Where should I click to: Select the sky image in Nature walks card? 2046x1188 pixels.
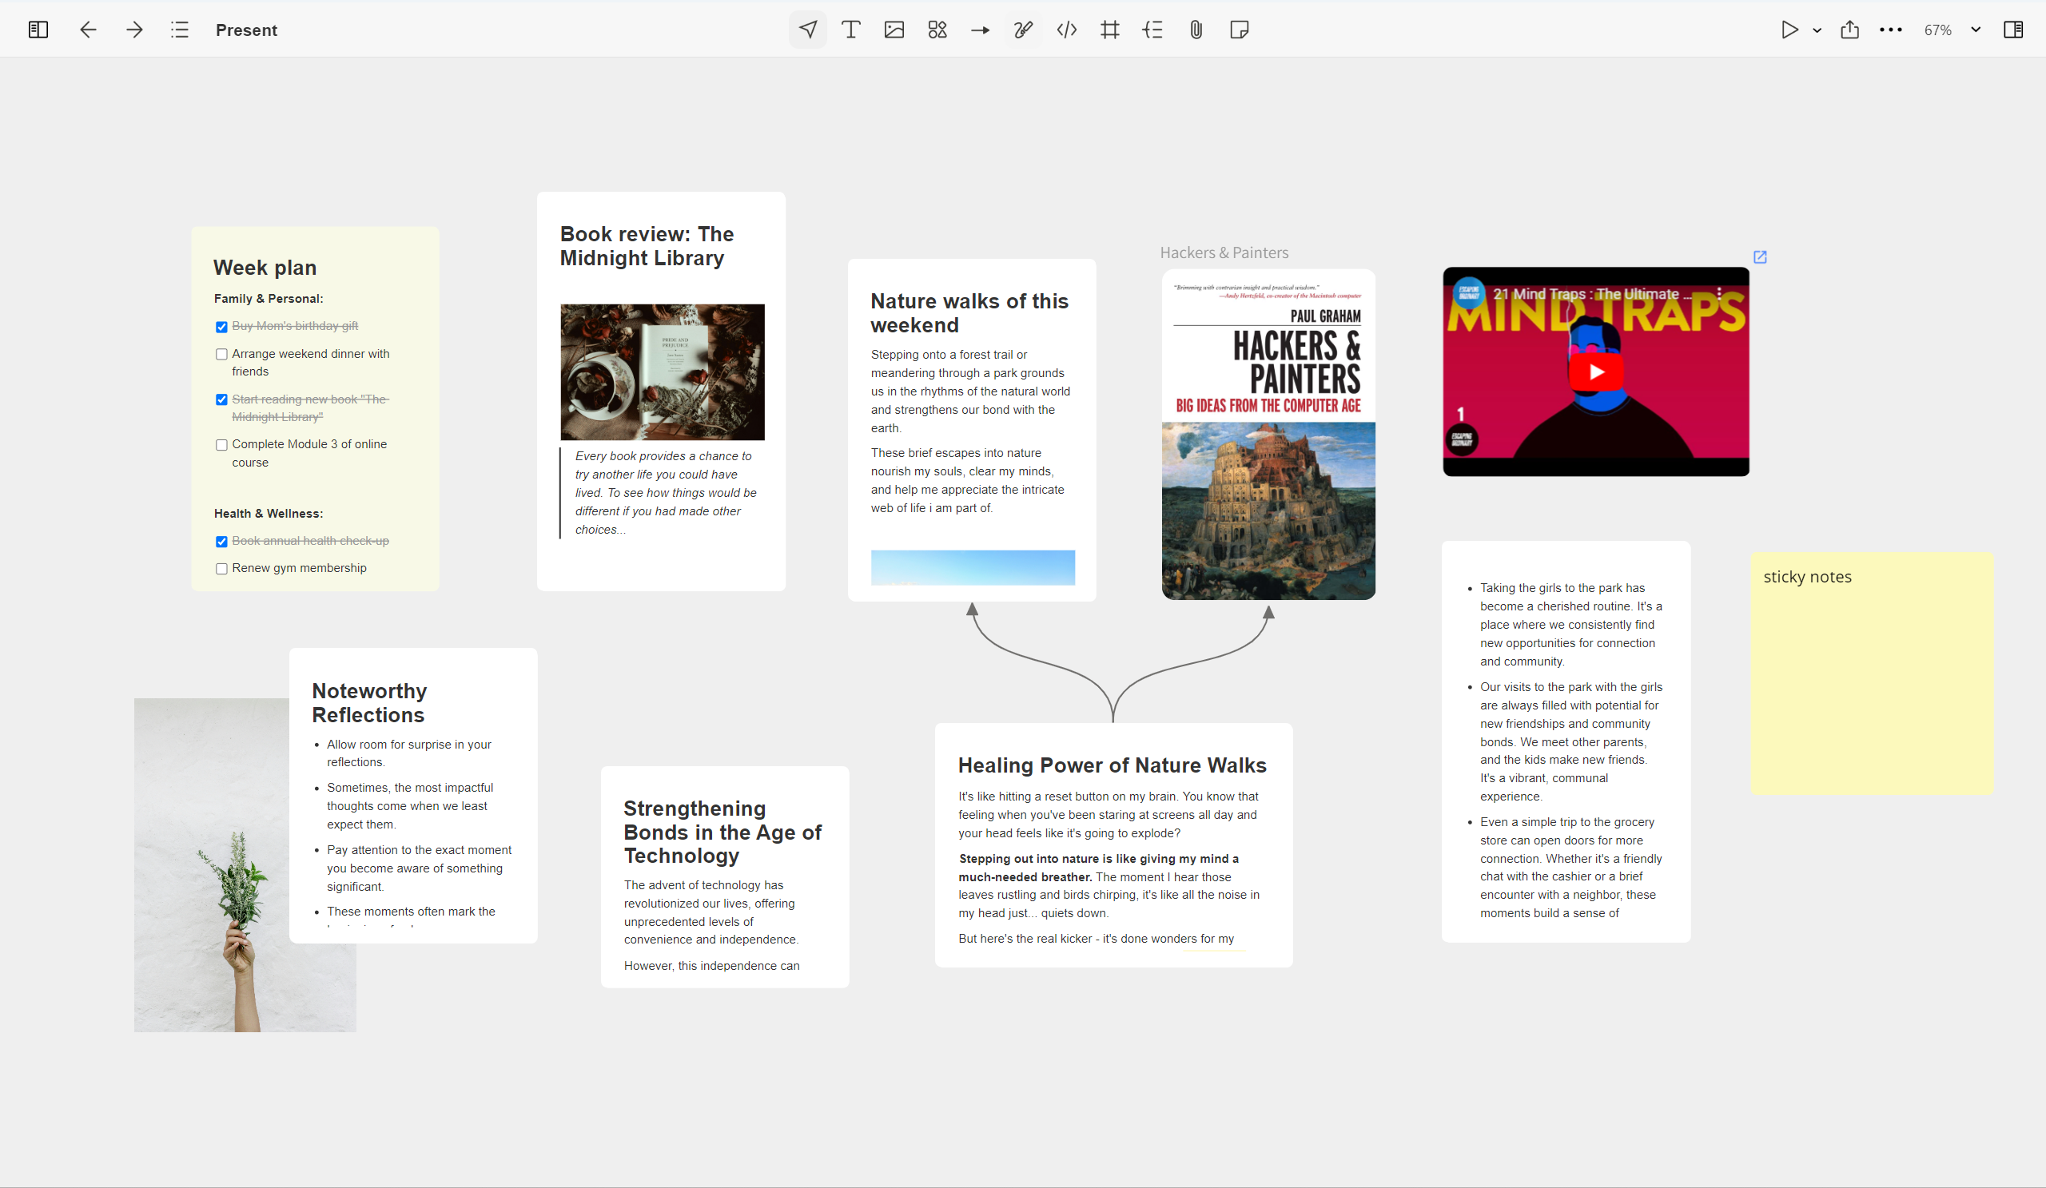point(973,567)
